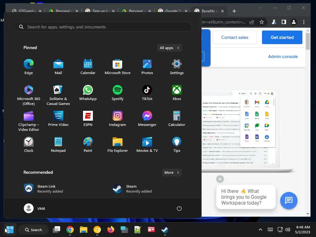Click the Get started button
The image size is (316, 237).
coord(282,37)
